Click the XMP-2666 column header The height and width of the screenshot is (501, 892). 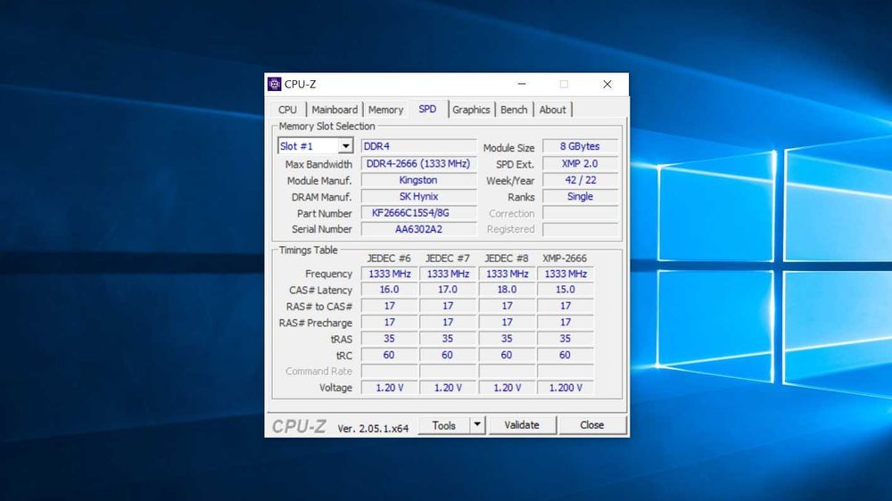[x=565, y=259]
